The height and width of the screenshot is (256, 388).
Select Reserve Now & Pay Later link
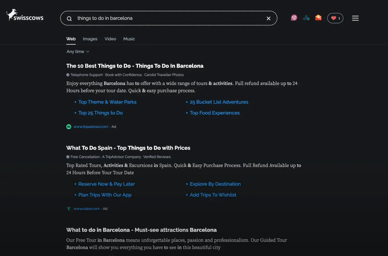click(x=106, y=184)
